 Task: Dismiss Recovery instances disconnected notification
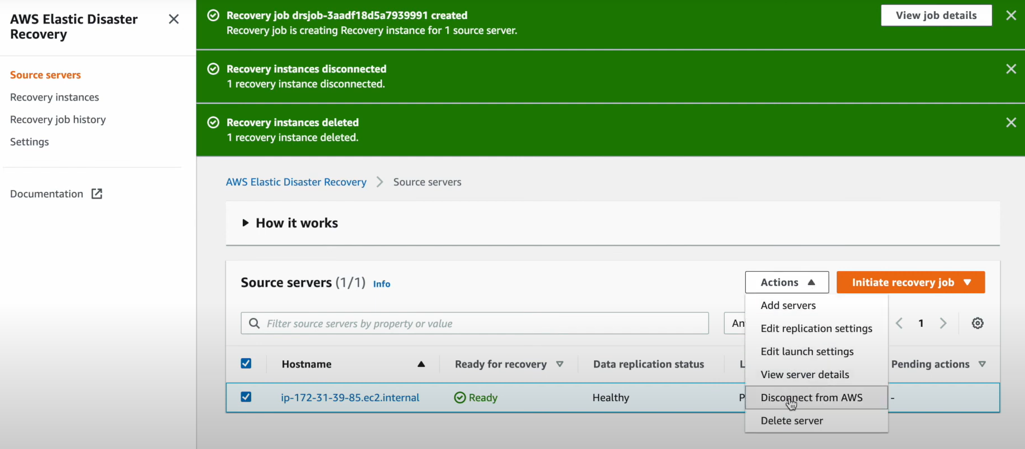(x=1011, y=69)
